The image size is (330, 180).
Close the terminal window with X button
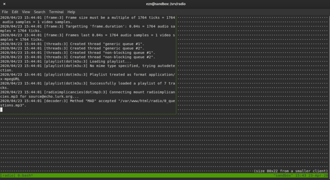(x=4, y=4)
